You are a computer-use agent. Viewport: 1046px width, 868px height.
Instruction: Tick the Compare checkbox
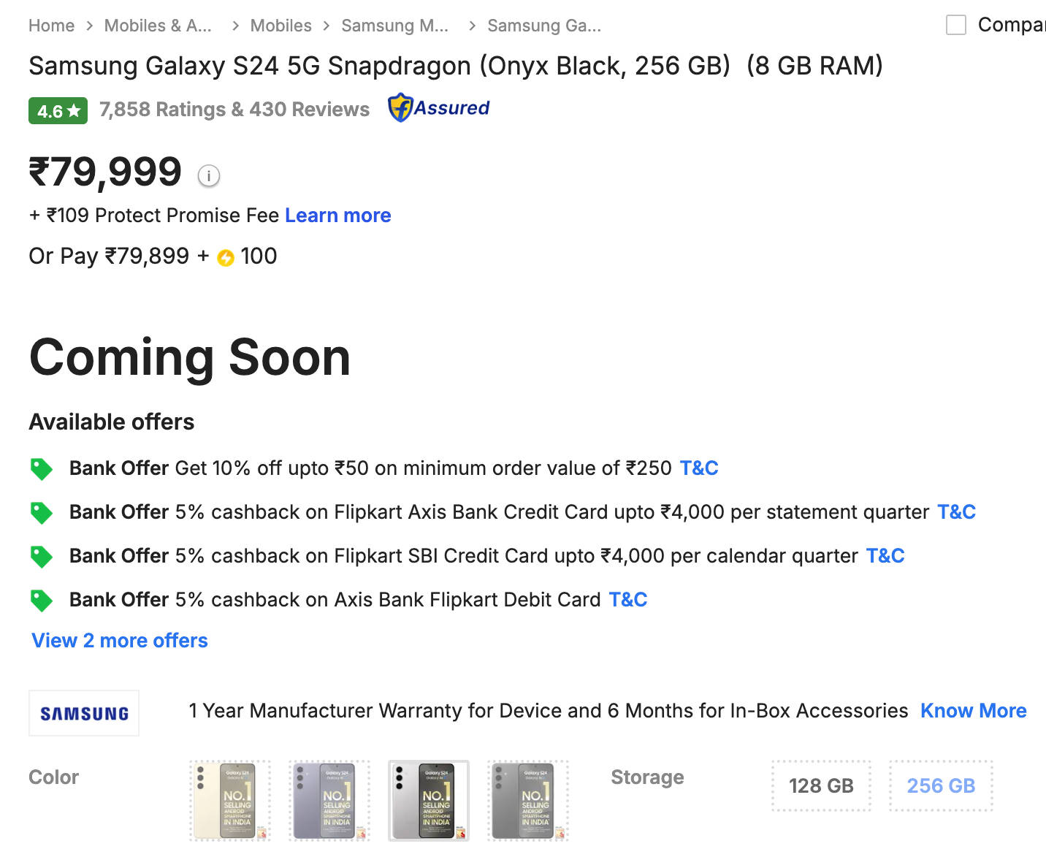pyautogui.click(x=956, y=25)
